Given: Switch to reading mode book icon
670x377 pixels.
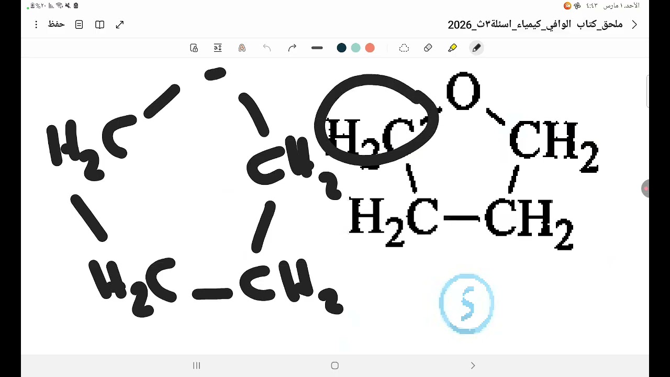Looking at the screenshot, I should pos(99,25).
